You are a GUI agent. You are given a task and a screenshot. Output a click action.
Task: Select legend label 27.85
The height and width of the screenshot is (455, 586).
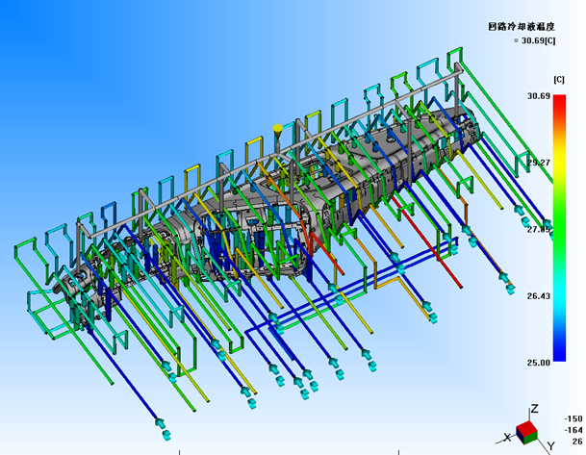[539, 229]
